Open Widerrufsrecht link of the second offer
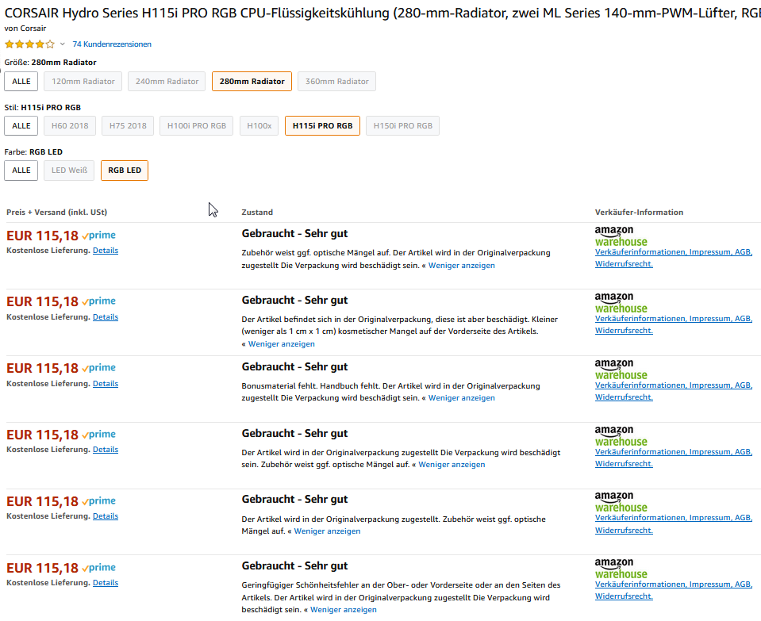This screenshot has width=761, height=621. click(624, 331)
